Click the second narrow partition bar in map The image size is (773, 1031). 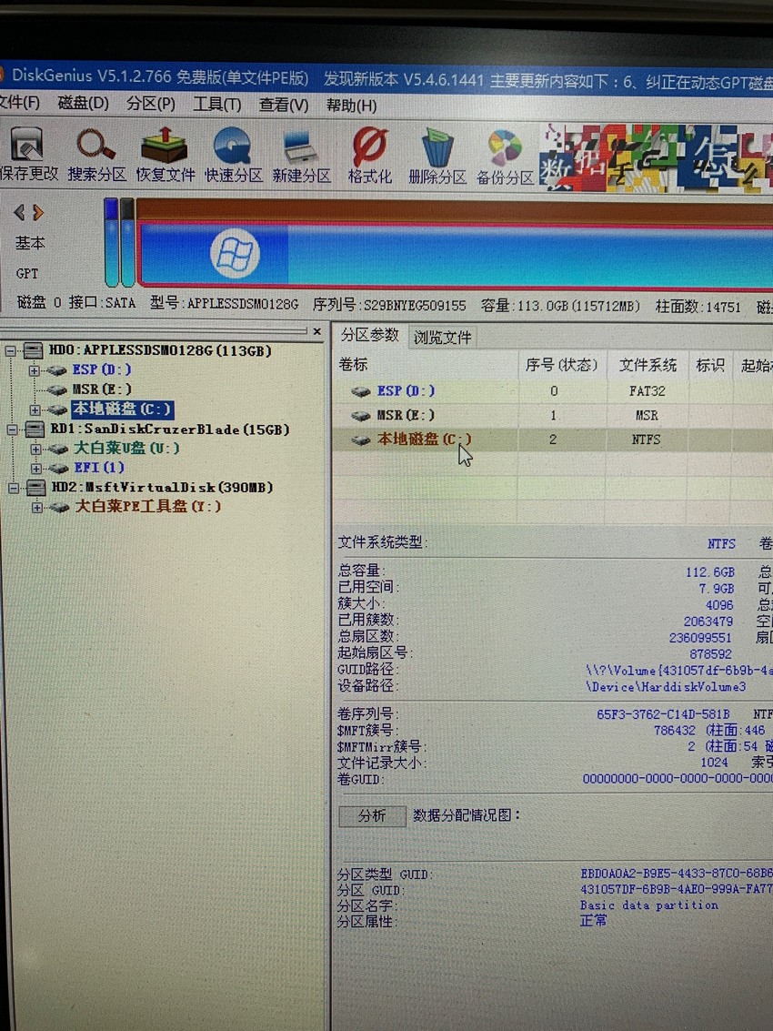tap(127, 243)
